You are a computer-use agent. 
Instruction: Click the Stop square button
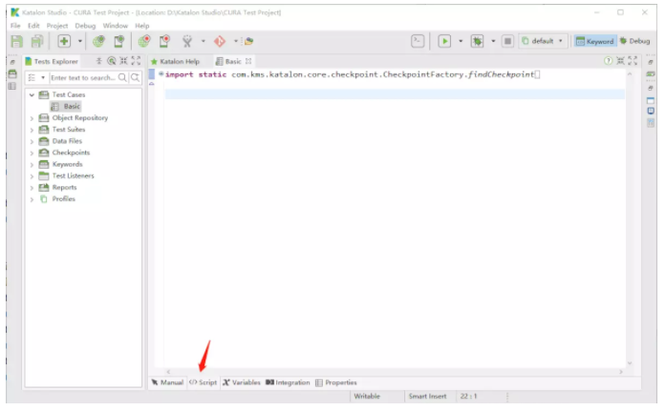pyautogui.click(x=507, y=41)
